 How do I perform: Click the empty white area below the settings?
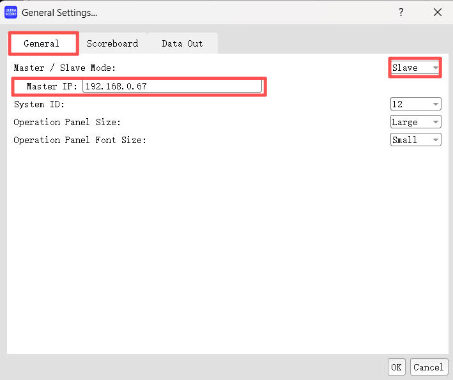pyautogui.click(x=224, y=255)
